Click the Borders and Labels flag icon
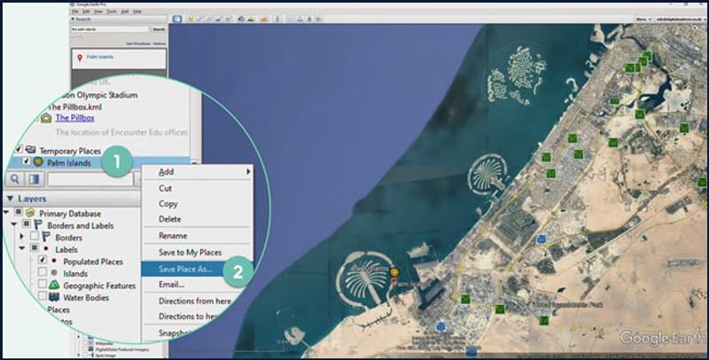This screenshot has height=360, width=709. 38,224
